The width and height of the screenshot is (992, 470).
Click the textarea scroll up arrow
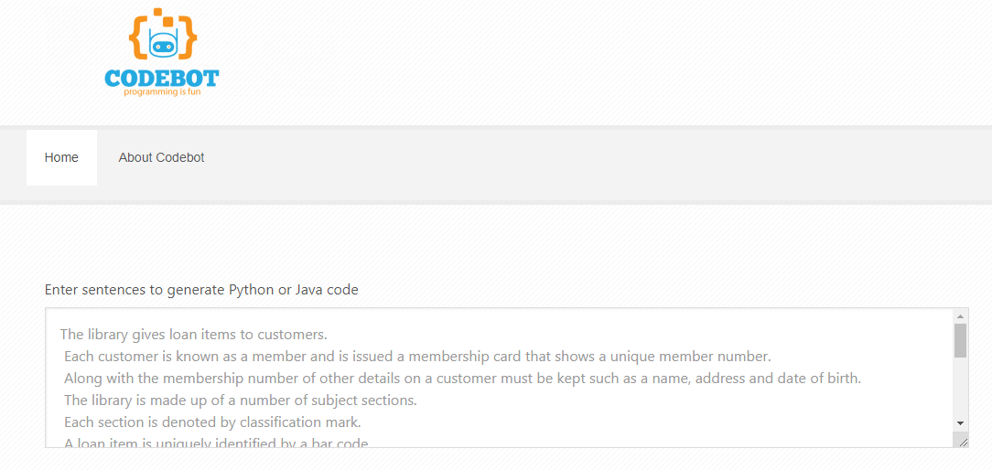click(960, 315)
